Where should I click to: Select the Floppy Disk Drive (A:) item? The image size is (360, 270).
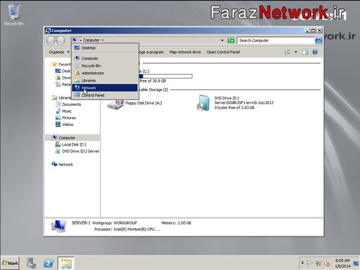143,103
